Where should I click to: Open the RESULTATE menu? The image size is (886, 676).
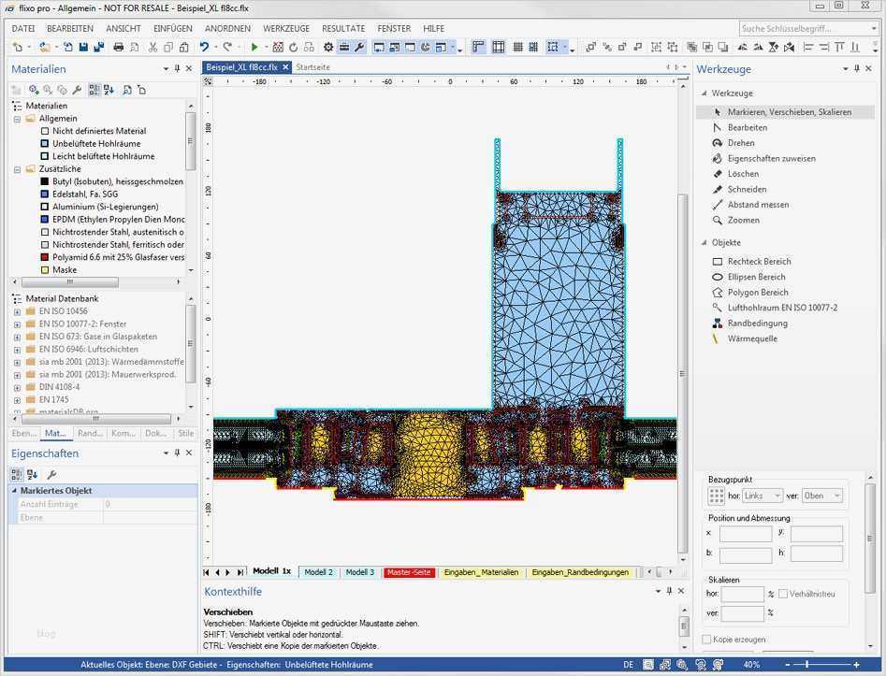pyautogui.click(x=342, y=29)
